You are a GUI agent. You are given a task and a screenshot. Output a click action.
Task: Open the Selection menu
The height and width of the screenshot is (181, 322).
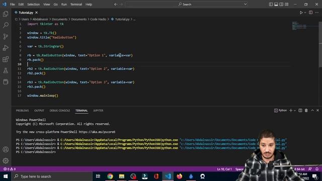[x=34, y=5]
